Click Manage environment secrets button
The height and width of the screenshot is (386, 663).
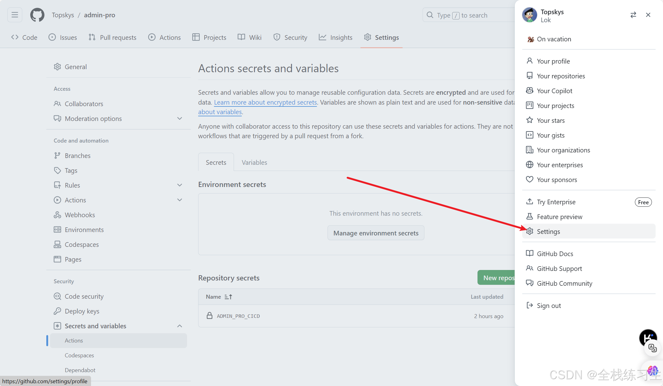[376, 233]
